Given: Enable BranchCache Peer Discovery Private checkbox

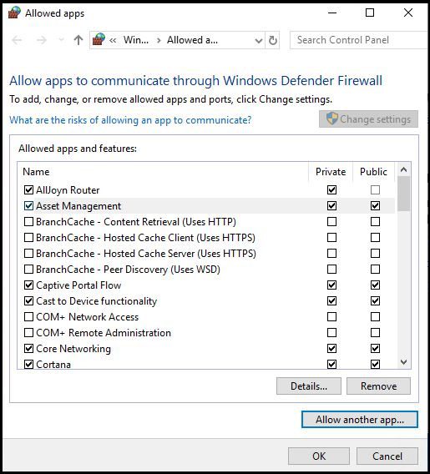Looking at the screenshot, I should point(331,269).
